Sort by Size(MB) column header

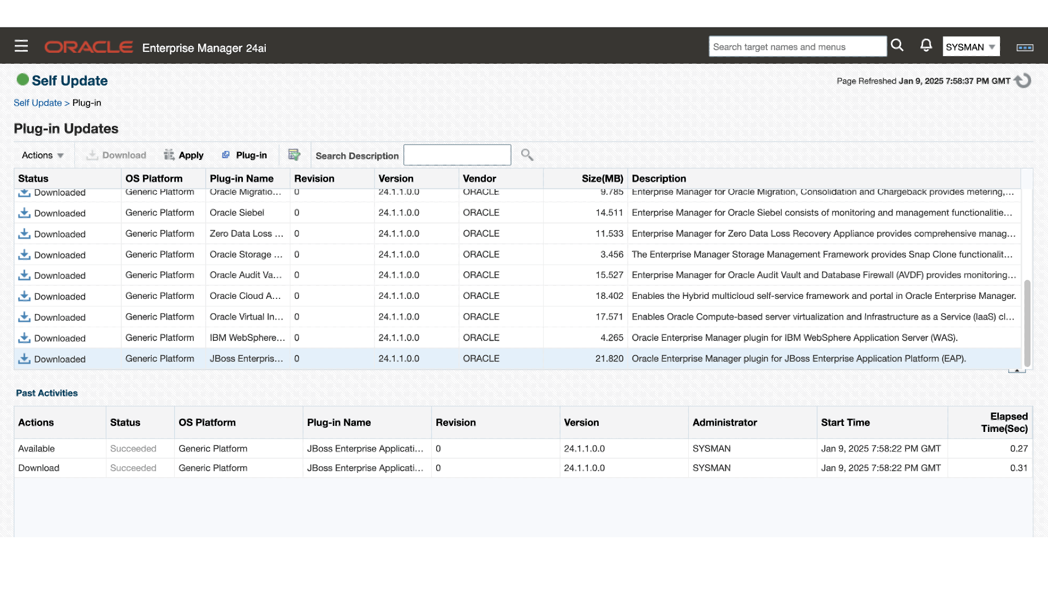[x=602, y=178]
